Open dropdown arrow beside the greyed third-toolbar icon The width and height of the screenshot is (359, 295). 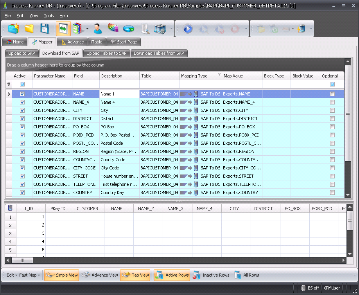click(293, 29)
